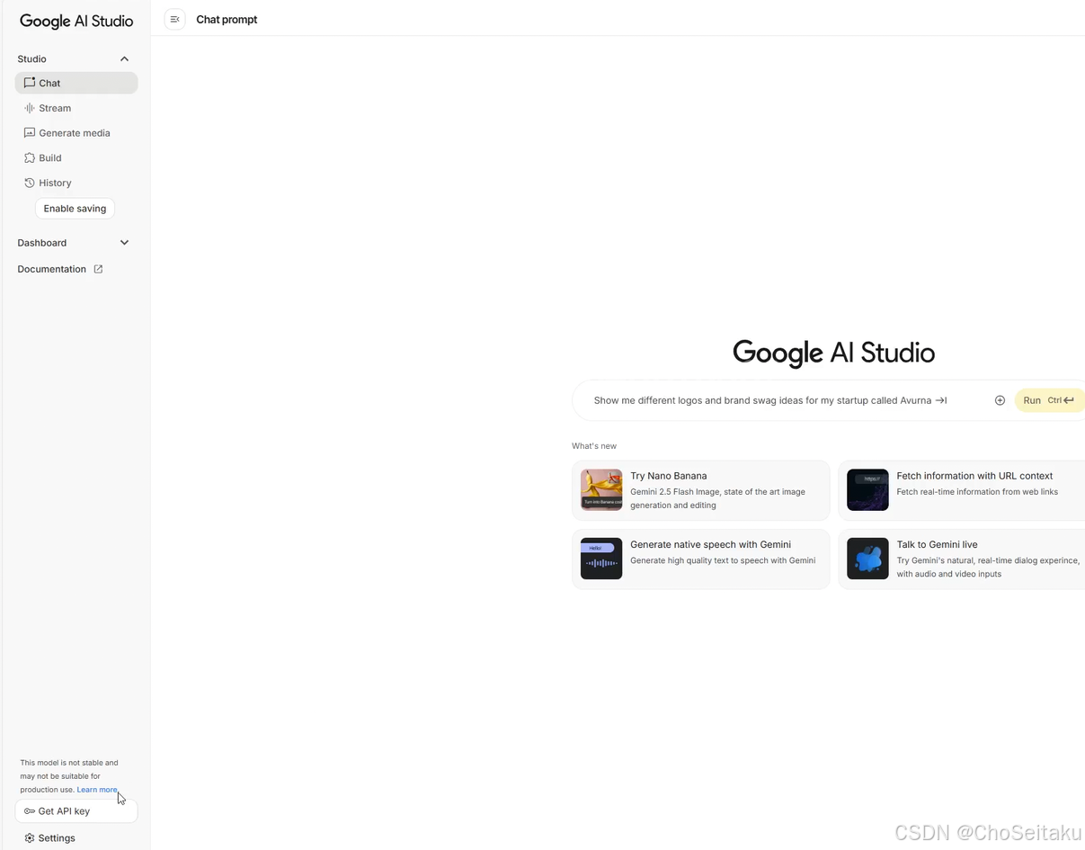Click the URL context thumbnail
The image size is (1085, 850).
pyautogui.click(x=867, y=490)
